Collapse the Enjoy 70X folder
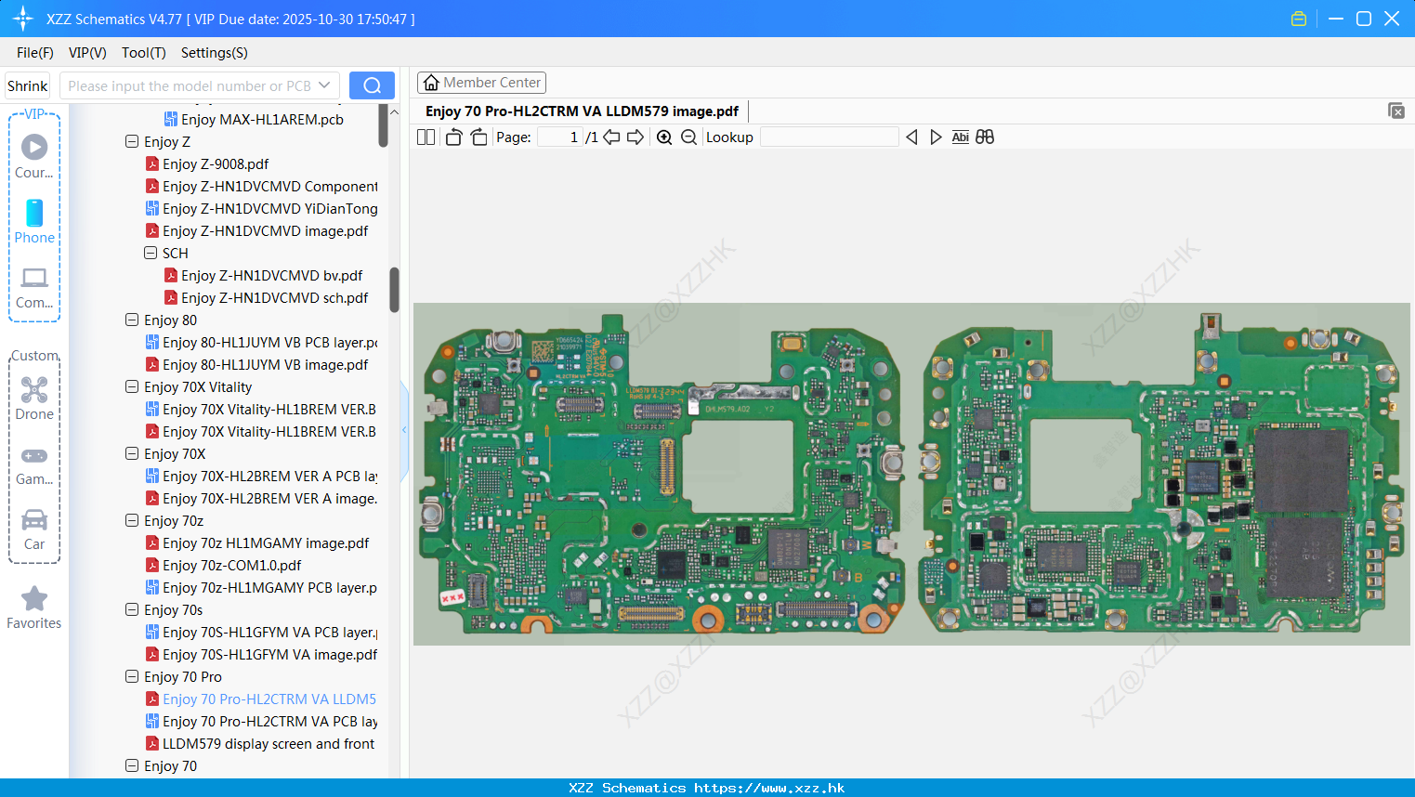1415x797 pixels. 132,453
